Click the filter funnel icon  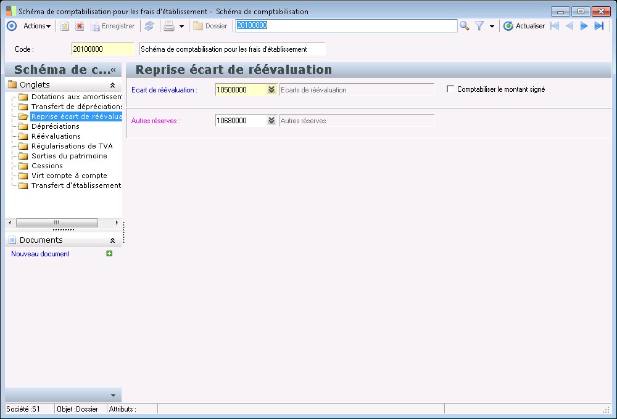pos(479,26)
